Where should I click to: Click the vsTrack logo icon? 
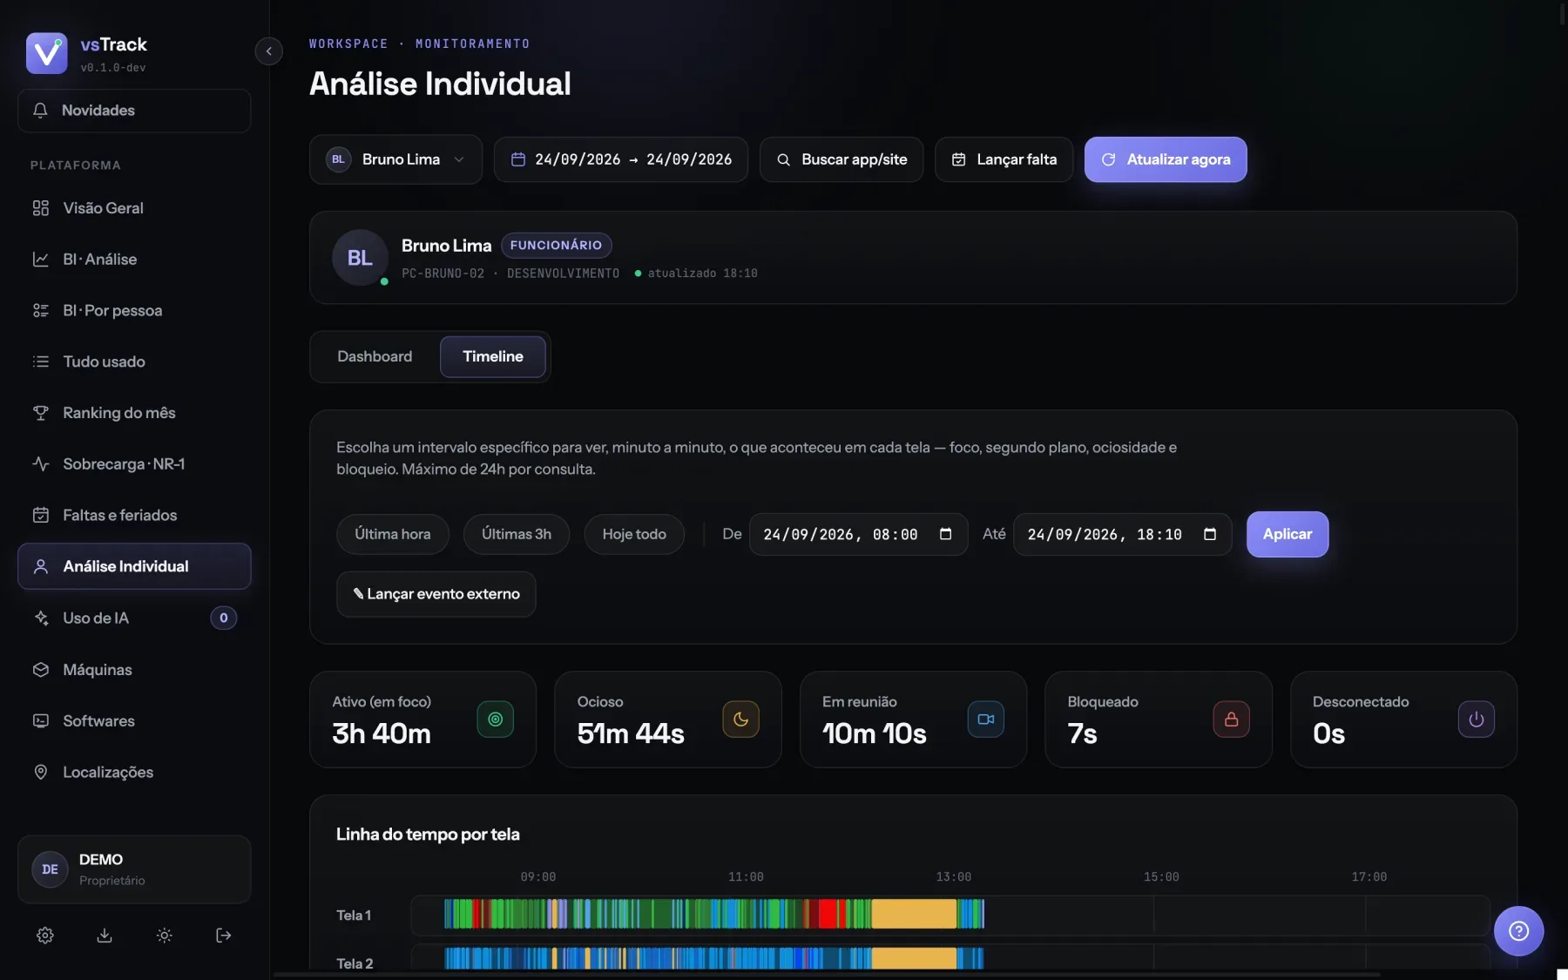tap(47, 53)
